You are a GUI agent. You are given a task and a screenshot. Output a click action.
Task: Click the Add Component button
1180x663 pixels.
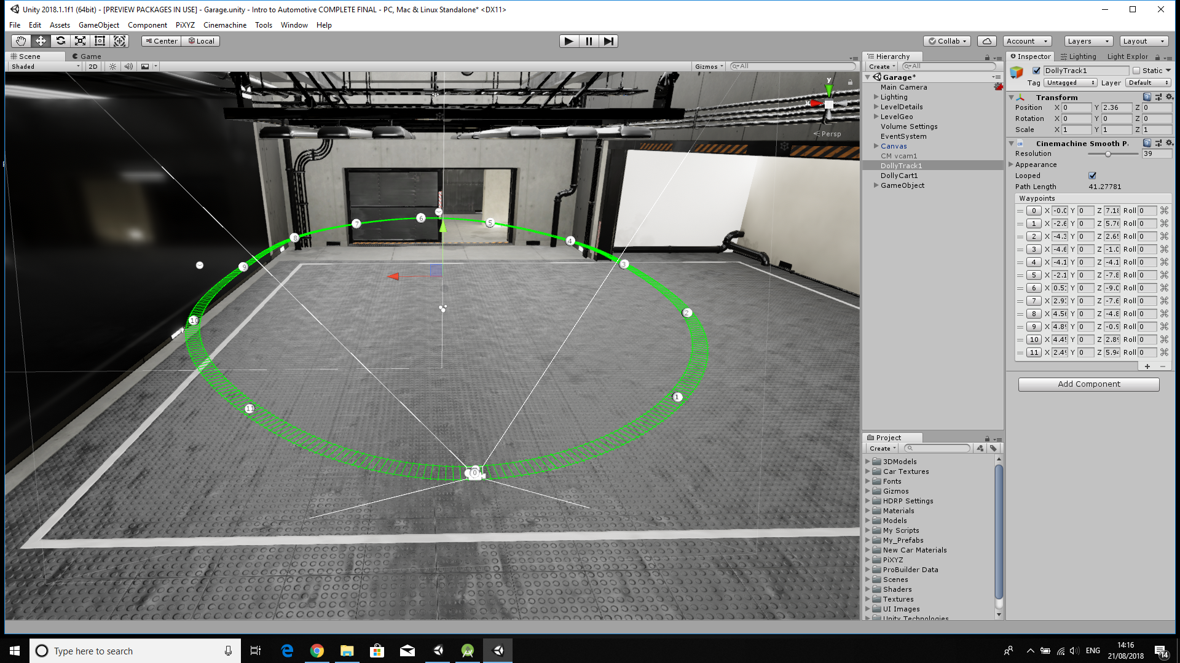tap(1088, 384)
